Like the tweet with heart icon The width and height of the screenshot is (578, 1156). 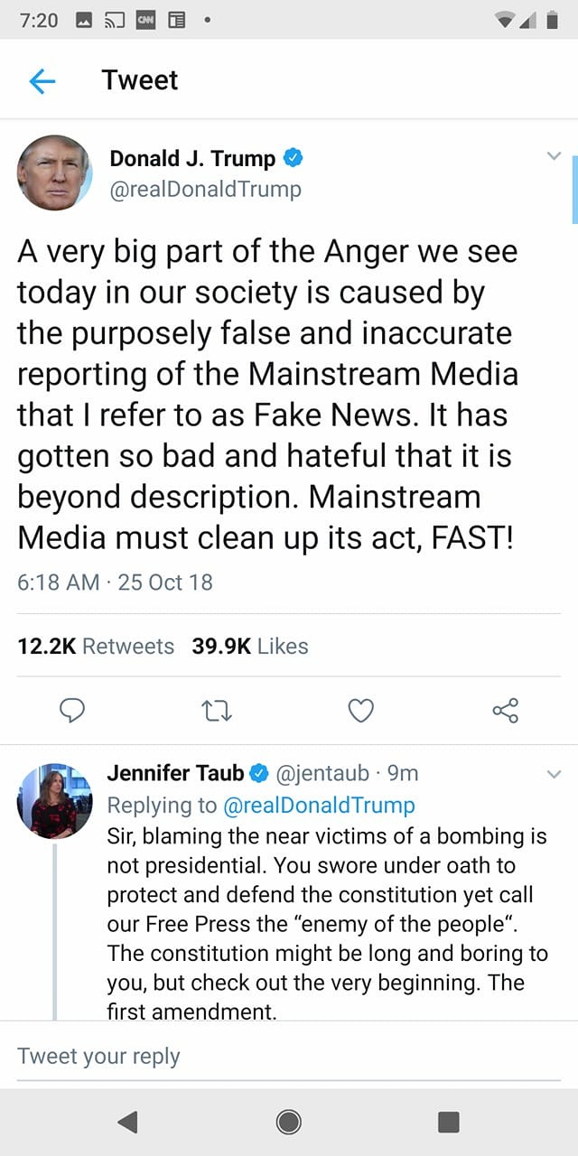(361, 711)
